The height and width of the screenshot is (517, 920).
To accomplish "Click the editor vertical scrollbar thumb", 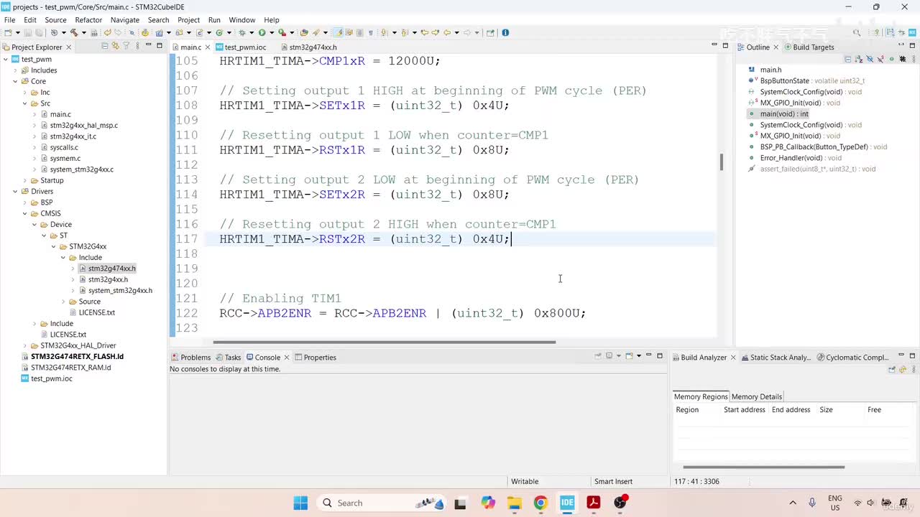I will [x=721, y=162].
